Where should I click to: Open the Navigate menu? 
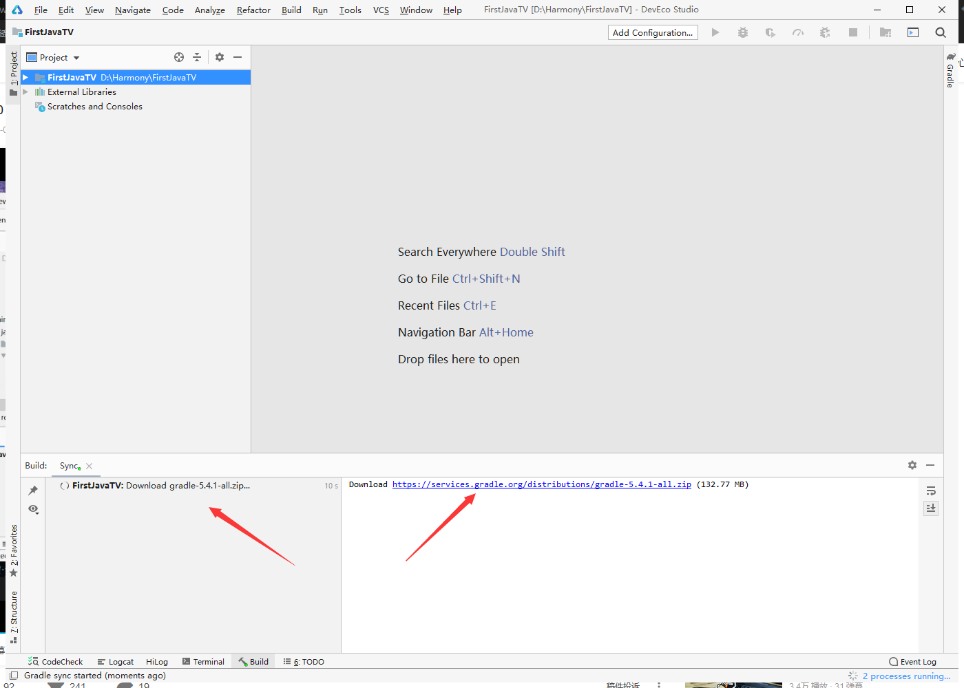click(133, 10)
